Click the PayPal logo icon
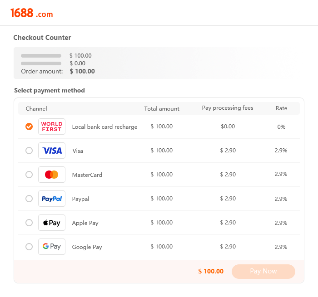Viewport: 318px width, 297px height. pos(52,199)
